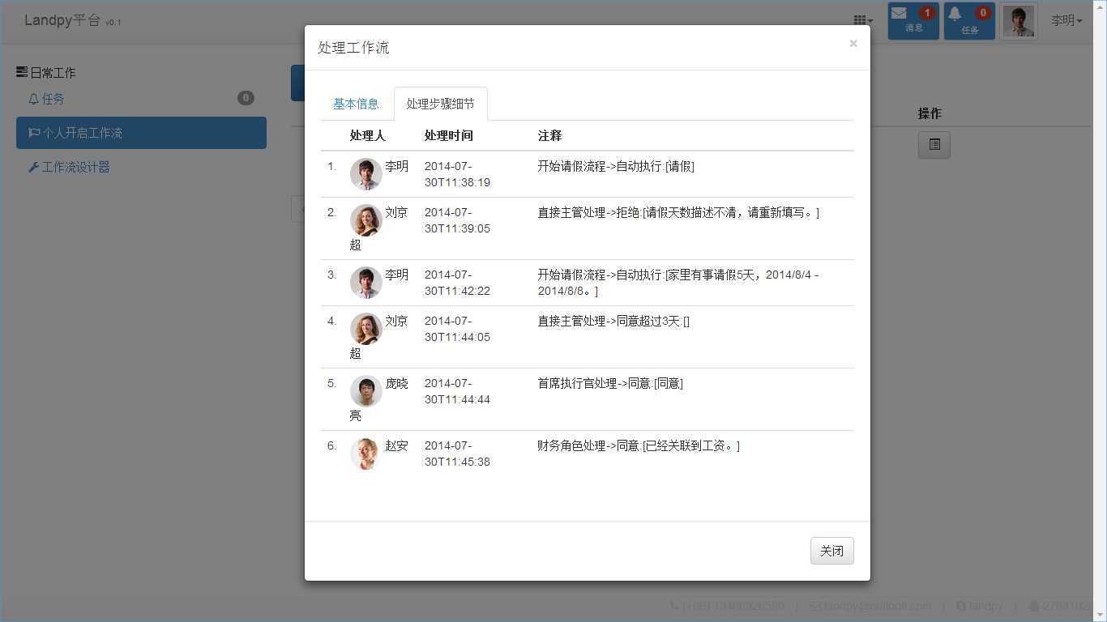Click the red 1 badge on 消息
Image resolution: width=1107 pixels, height=622 pixels.
[x=926, y=13]
